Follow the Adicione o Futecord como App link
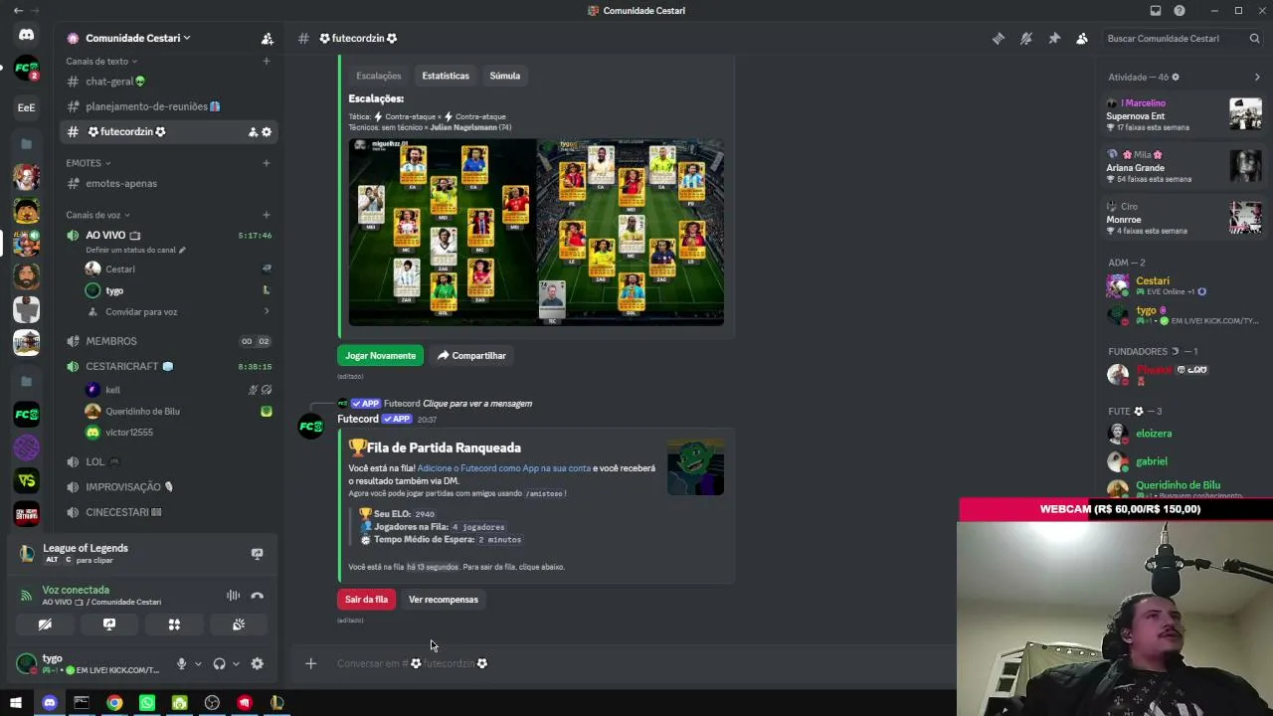Viewport: 1273px width, 716px height. coord(504,468)
